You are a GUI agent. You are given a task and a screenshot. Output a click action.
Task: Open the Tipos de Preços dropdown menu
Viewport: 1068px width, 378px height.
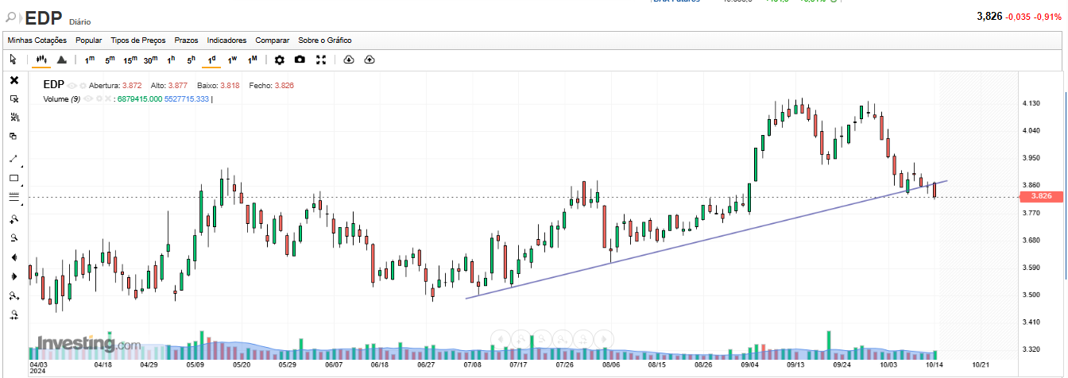(138, 40)
